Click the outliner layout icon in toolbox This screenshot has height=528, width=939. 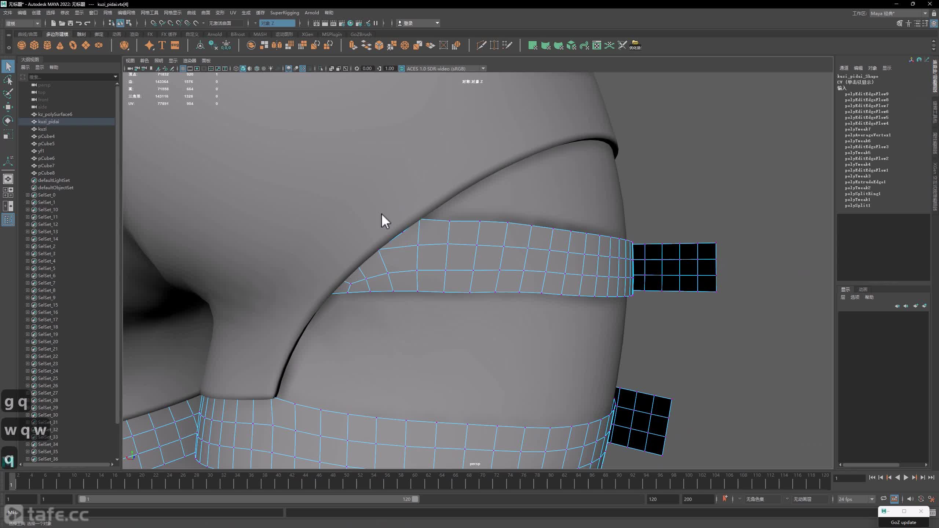(x=8, y=220)
